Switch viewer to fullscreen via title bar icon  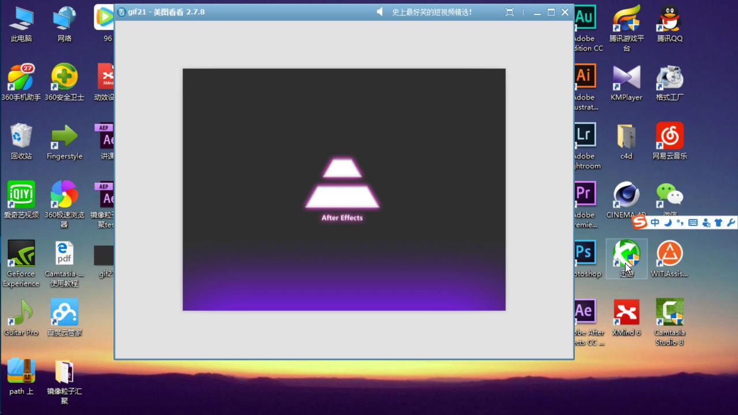509,12
